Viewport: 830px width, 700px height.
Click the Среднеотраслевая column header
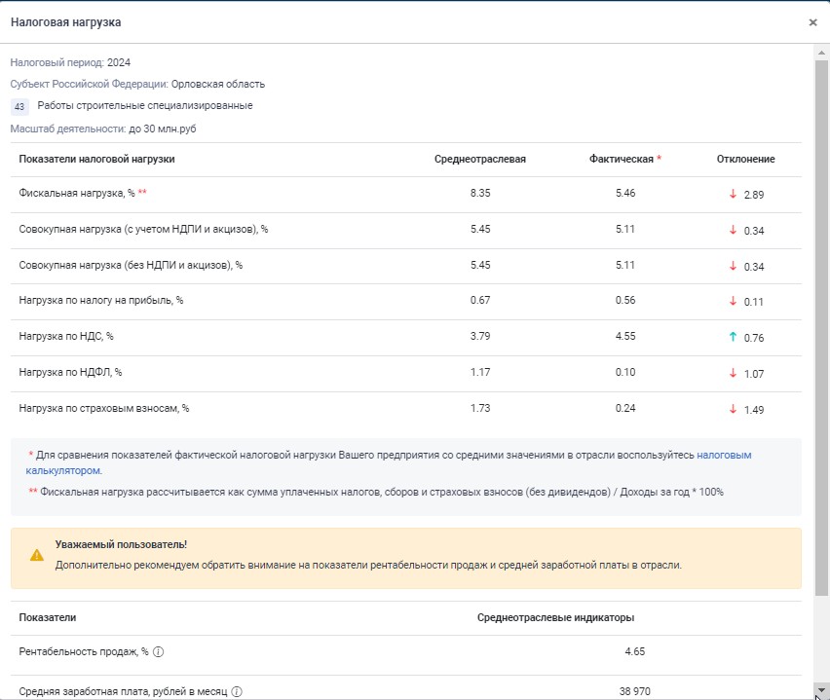479,159
